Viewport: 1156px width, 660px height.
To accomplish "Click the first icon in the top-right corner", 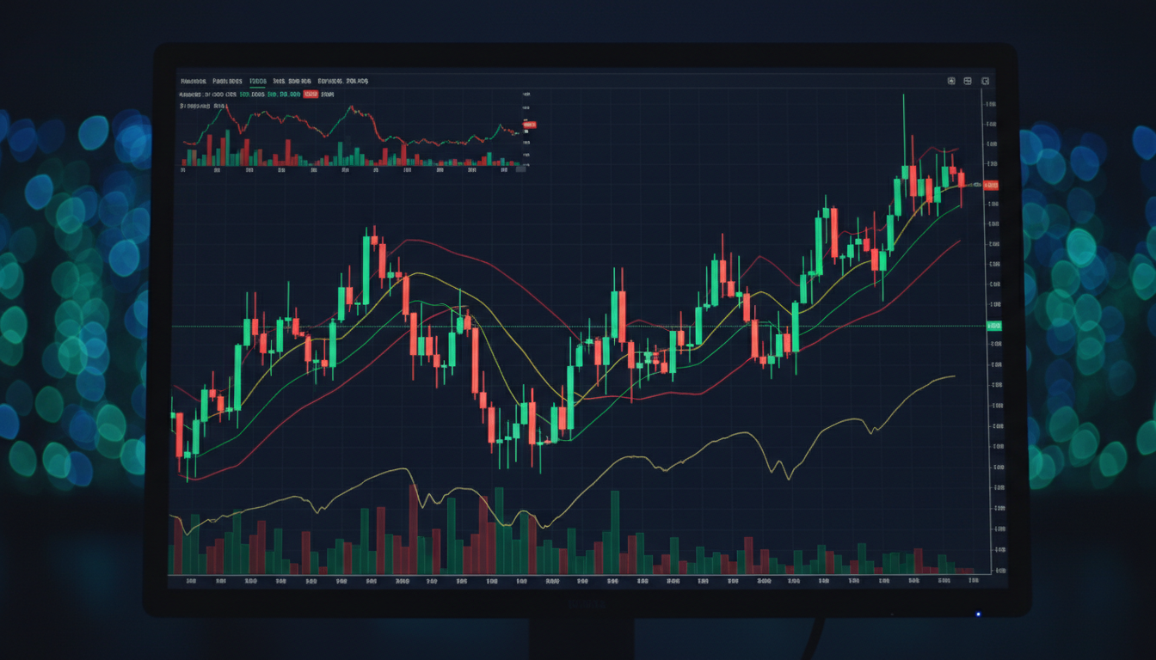I will pyautogui.click(x=951, y=81).
